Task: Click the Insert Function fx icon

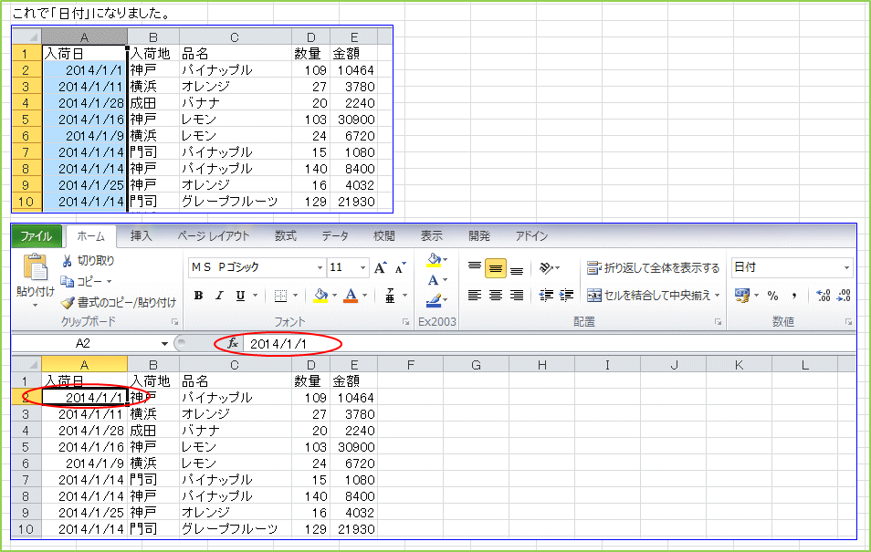Action: (x=233, y=344)
